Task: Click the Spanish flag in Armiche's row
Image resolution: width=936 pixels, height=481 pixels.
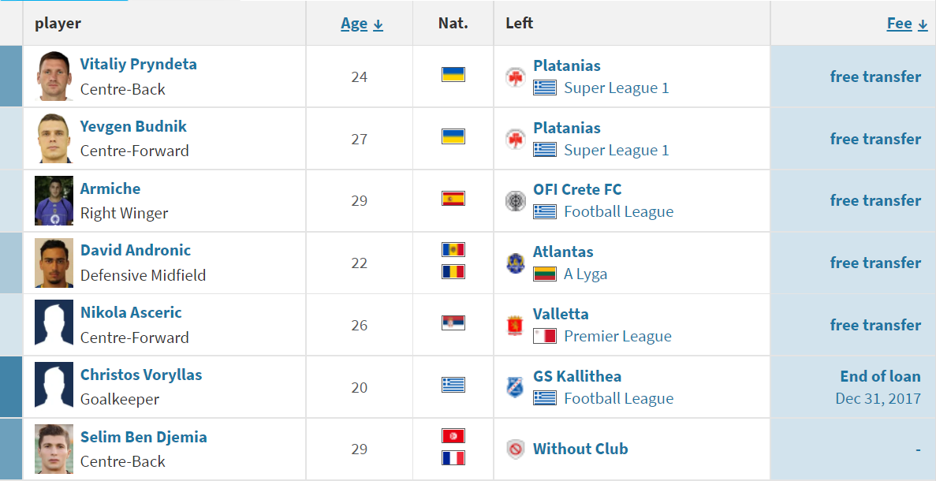Action: click(453, 199)
